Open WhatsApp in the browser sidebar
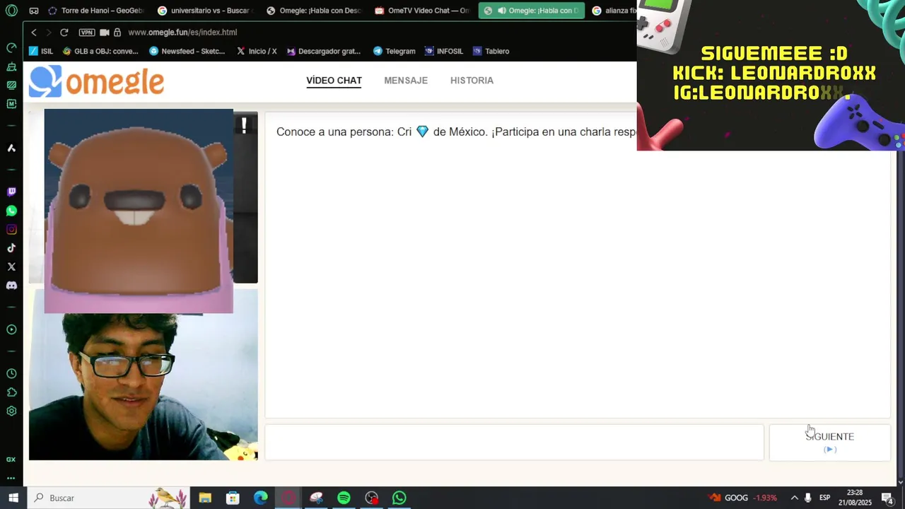Screen dimensions: 905x509 [11, 211]
